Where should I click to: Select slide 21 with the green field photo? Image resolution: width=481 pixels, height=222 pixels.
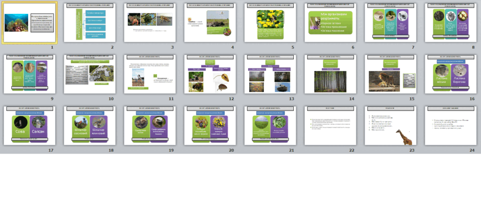[x=270, y=126]
